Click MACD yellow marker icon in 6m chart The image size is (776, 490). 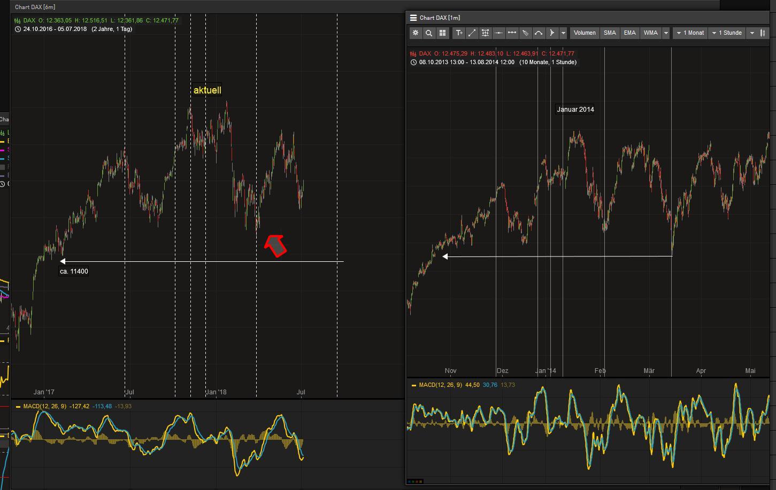pyautogui.click(x=18, y=407)
